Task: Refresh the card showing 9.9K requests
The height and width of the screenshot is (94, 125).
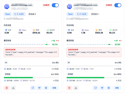Action: pos(95,88)
